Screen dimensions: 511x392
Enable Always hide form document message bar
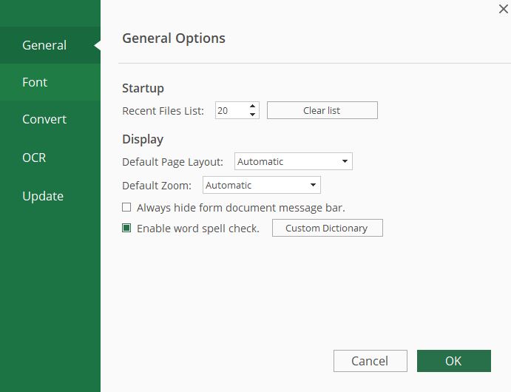click(126, 207)
